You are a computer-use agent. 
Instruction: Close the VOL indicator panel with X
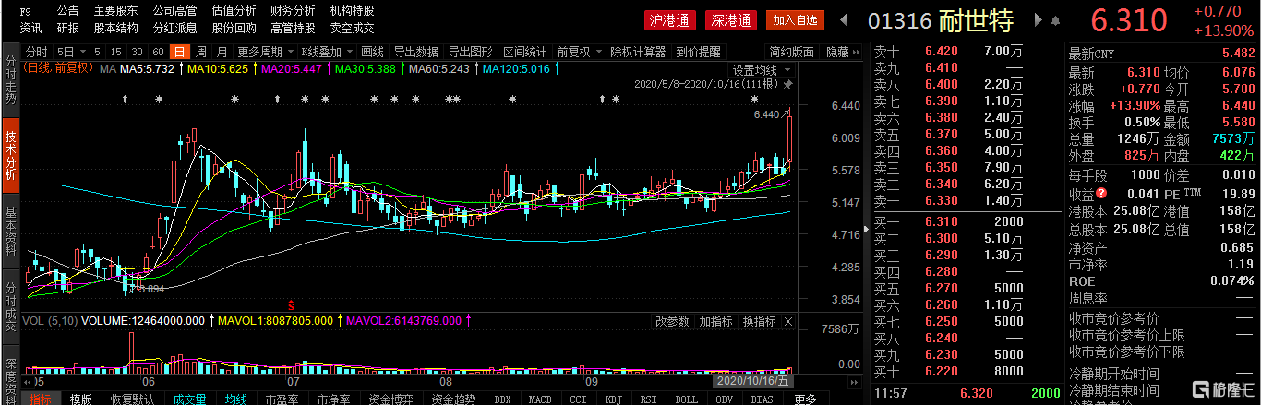point(787,321)
